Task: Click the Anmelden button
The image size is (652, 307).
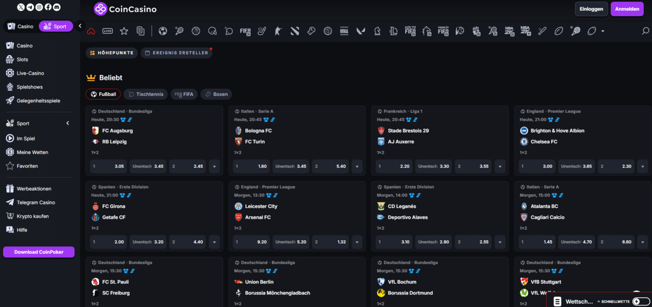Action: point(626,9)
